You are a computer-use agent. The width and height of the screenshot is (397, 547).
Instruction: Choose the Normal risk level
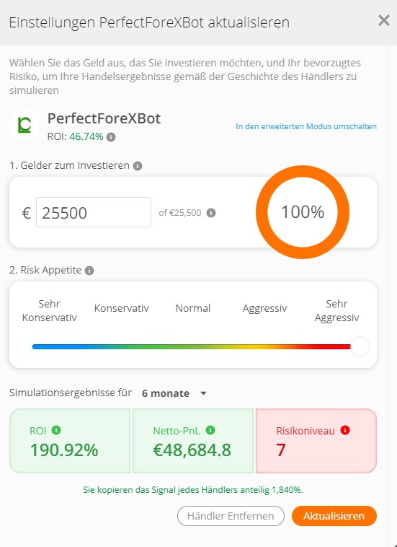[193, 308]
